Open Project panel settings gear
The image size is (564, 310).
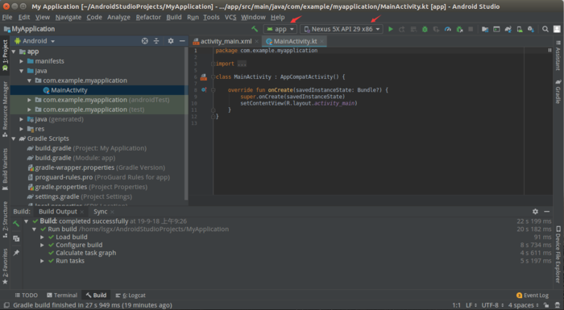point(171,41)
